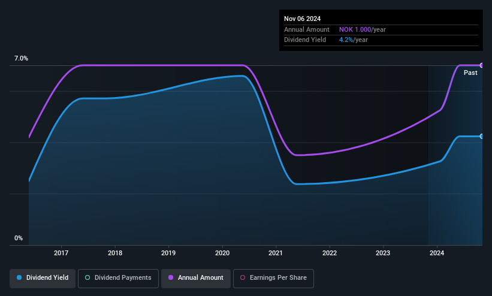The width and height of the screenshot is (492, 296).
Task: Click the 2024 x-axis year label
Action: coord(437,253)
